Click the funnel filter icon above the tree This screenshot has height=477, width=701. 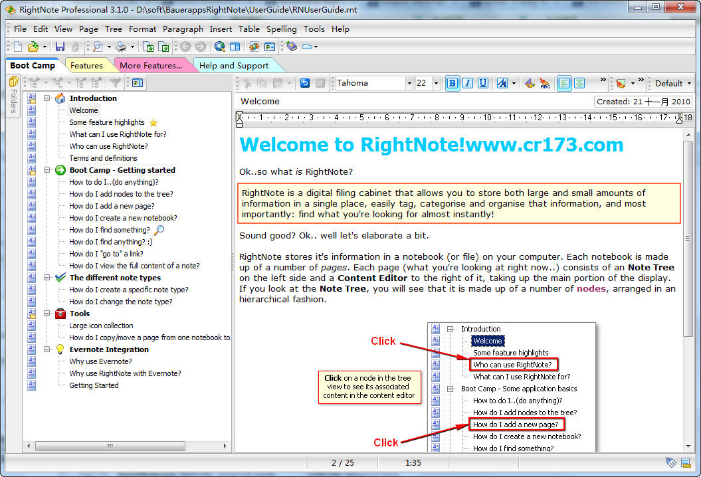pos(116,82)
